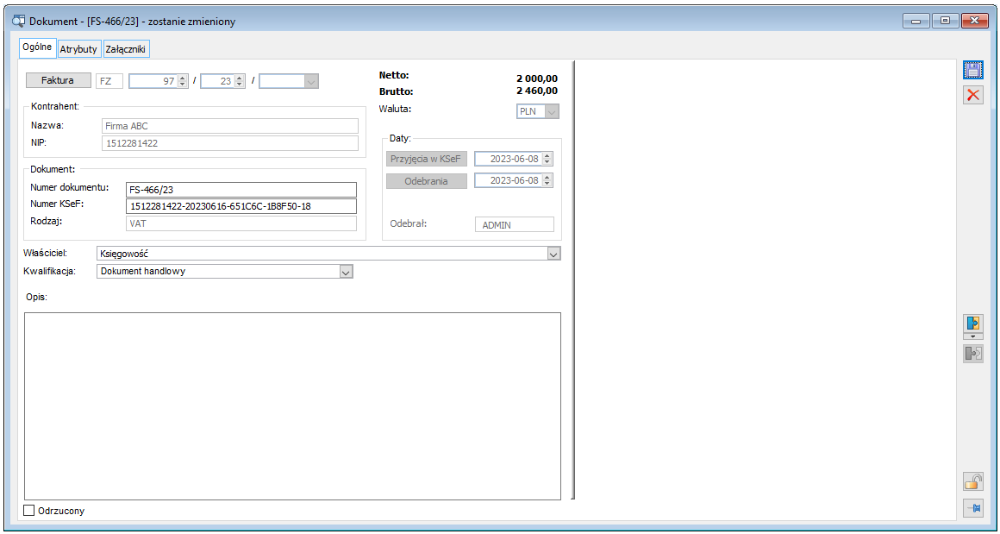
Task: Click the Odebrał field showing ADMIN
Action: tap(515, 224)
